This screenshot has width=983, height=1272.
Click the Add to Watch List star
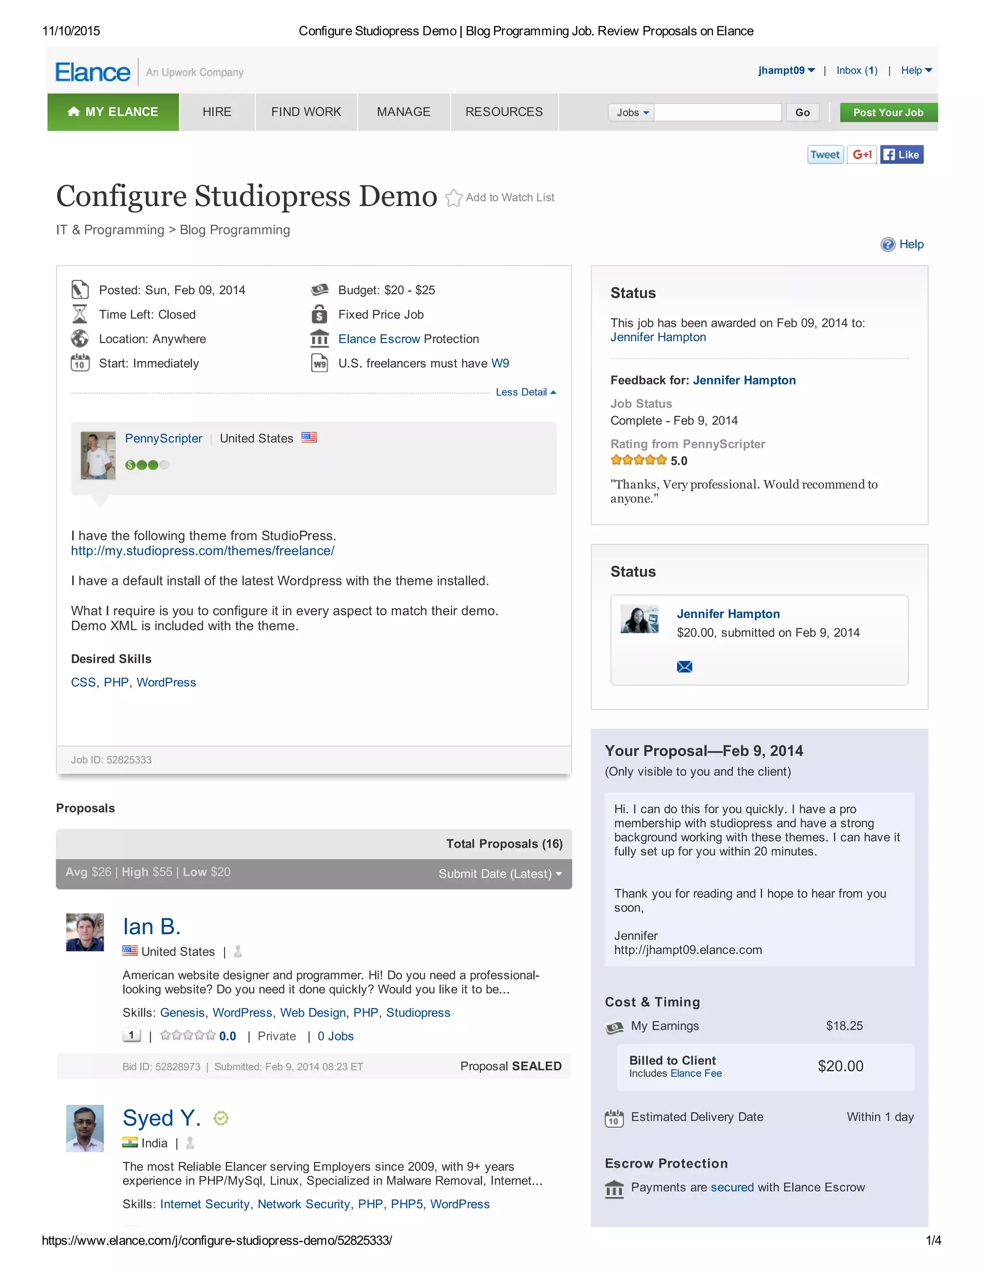click(x=454, y=198)
